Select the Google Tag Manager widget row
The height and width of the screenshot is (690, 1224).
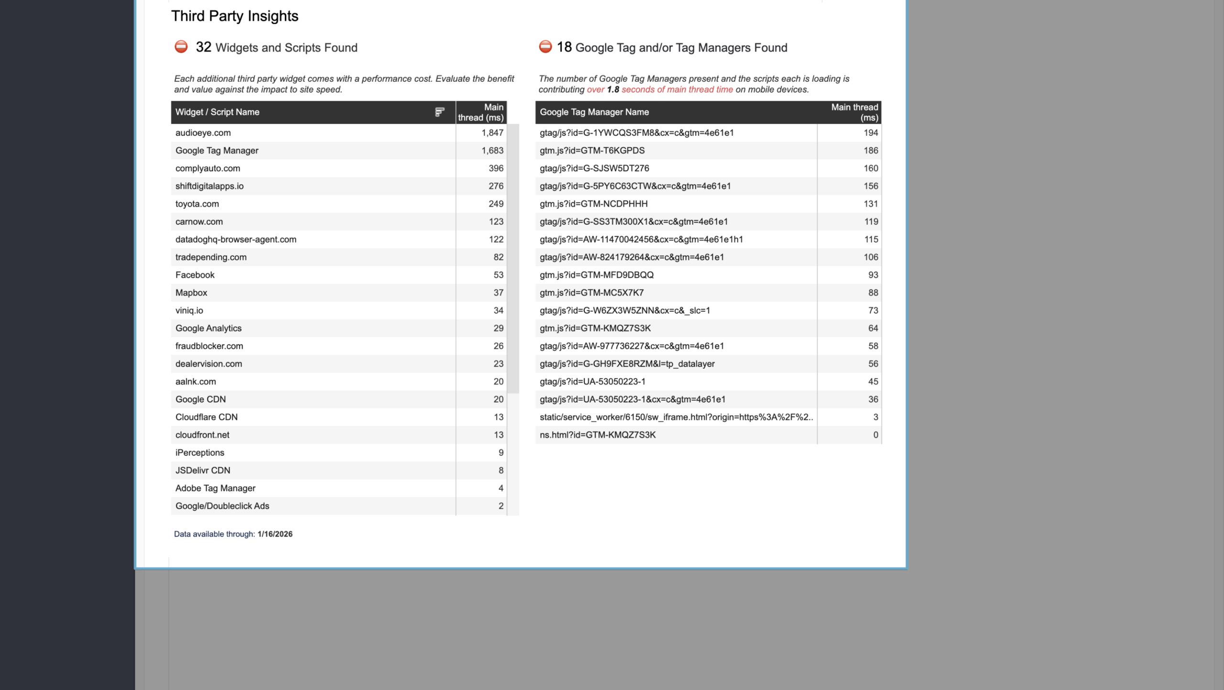(x=339, y=151)
